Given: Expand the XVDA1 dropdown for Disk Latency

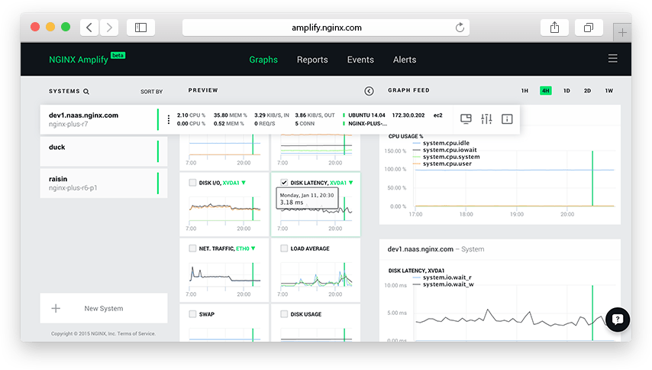Looking at the screenshot, I should coord(341,183).
